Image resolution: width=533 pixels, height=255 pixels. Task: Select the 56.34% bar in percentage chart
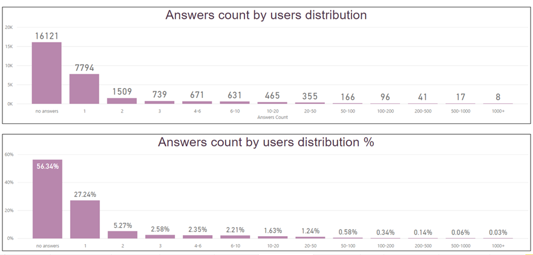click(x=47, y=199)
